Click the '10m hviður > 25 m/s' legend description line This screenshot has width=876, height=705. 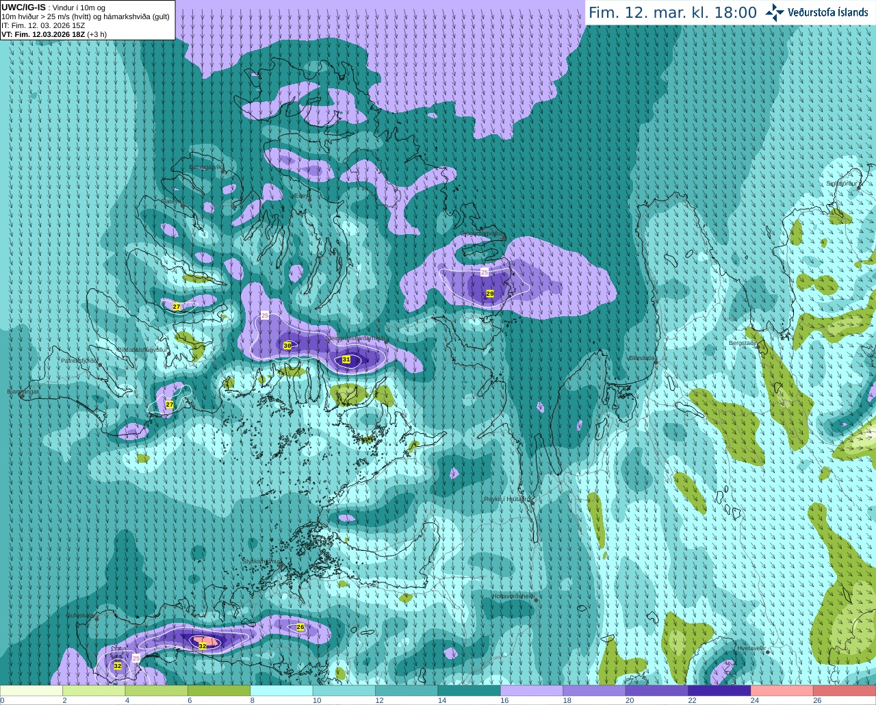[x=86, y=16]
